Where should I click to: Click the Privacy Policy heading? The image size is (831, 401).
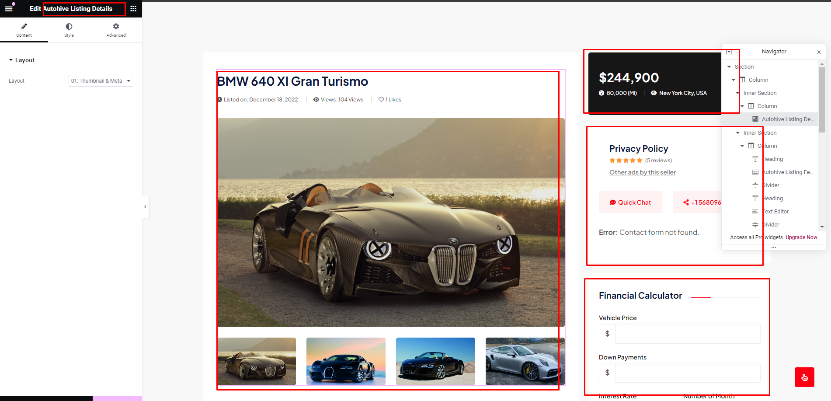[x=639, y=149]
